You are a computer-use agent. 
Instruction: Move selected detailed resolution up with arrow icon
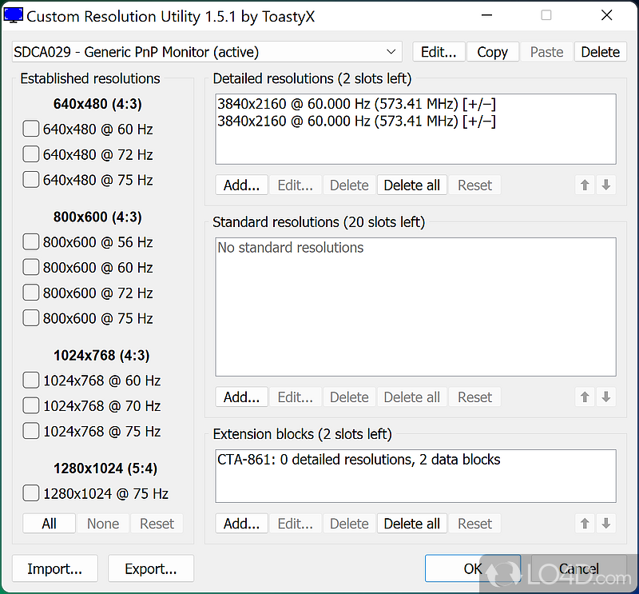point(584,185)
